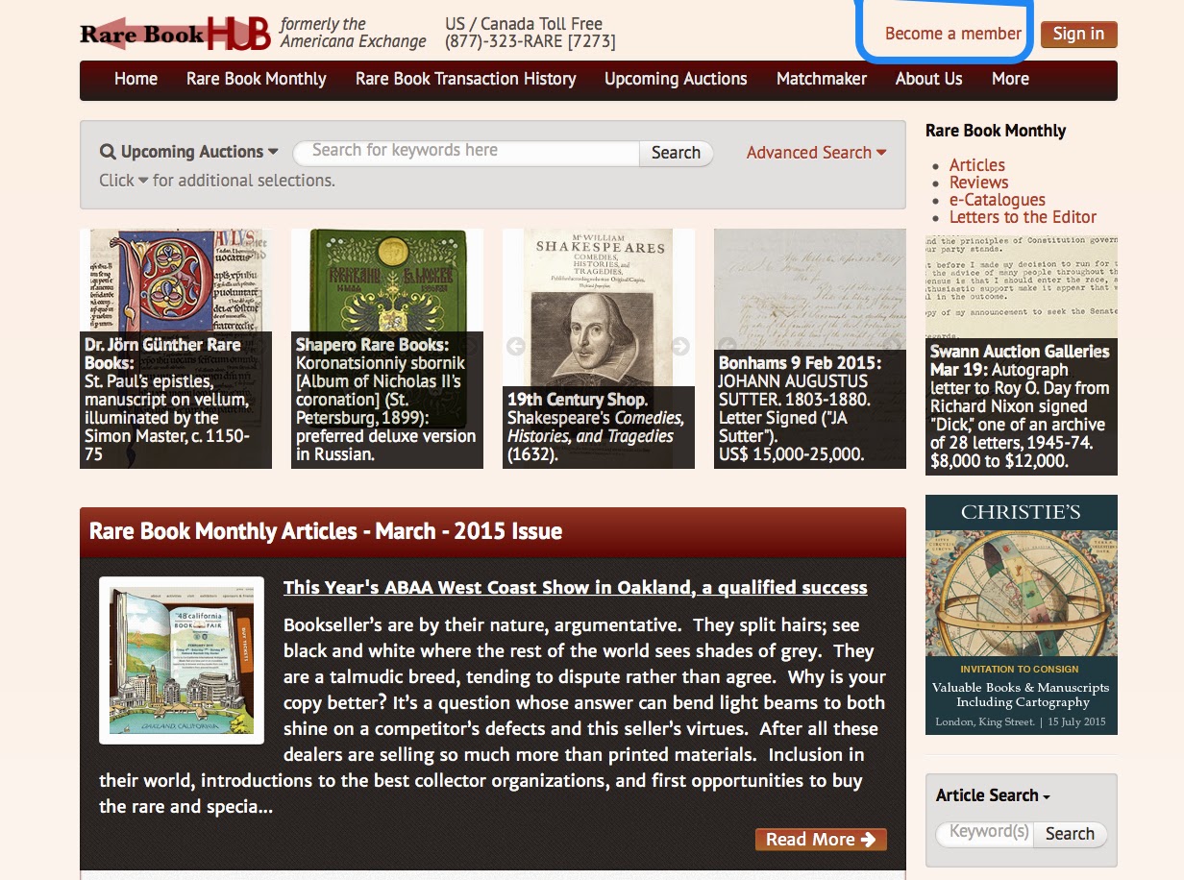Click the Article Search button
Viewport: 1184px width, 880px height.
point(1070,834)
